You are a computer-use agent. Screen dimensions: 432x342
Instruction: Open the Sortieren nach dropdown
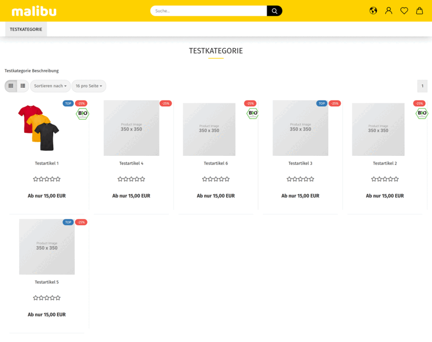coord(50,86)
